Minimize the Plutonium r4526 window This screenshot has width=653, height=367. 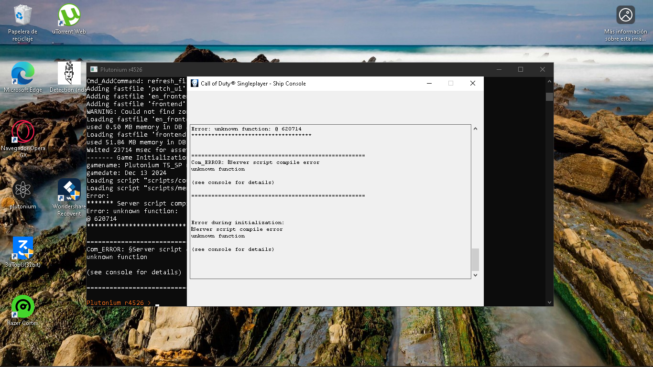[x=499, y=70]
